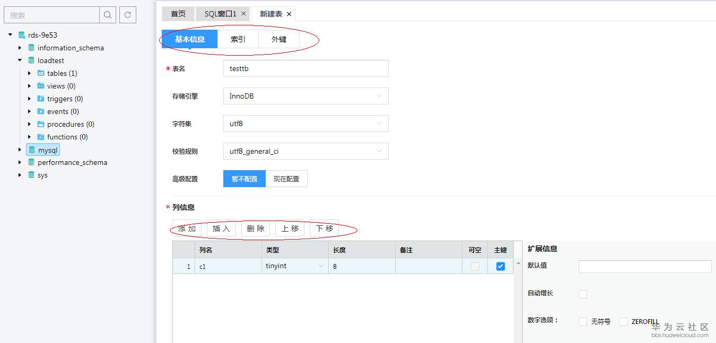Expand the procedures (0) node arrow
Screen dimensions: 716x343
[29, 124]
